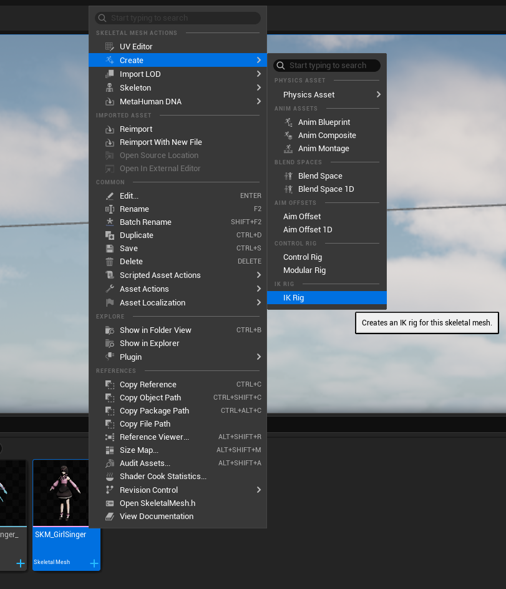Viewport: 506px width, 589px height.
Task: Expand the Physics Asset submenu arrow
Action: [x=378, y=95]
